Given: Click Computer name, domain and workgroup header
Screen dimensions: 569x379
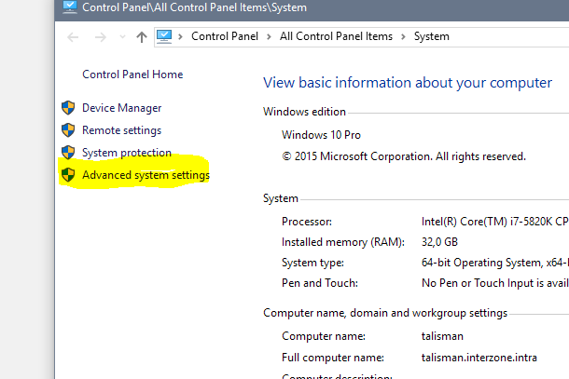Looking at the screenshot, I should pos(385,313).
